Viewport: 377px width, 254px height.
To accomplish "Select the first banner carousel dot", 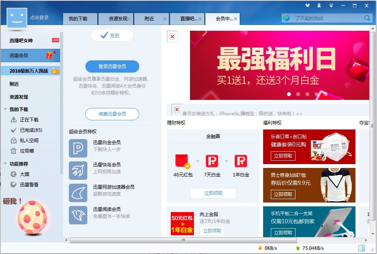I will pos(289,94).
